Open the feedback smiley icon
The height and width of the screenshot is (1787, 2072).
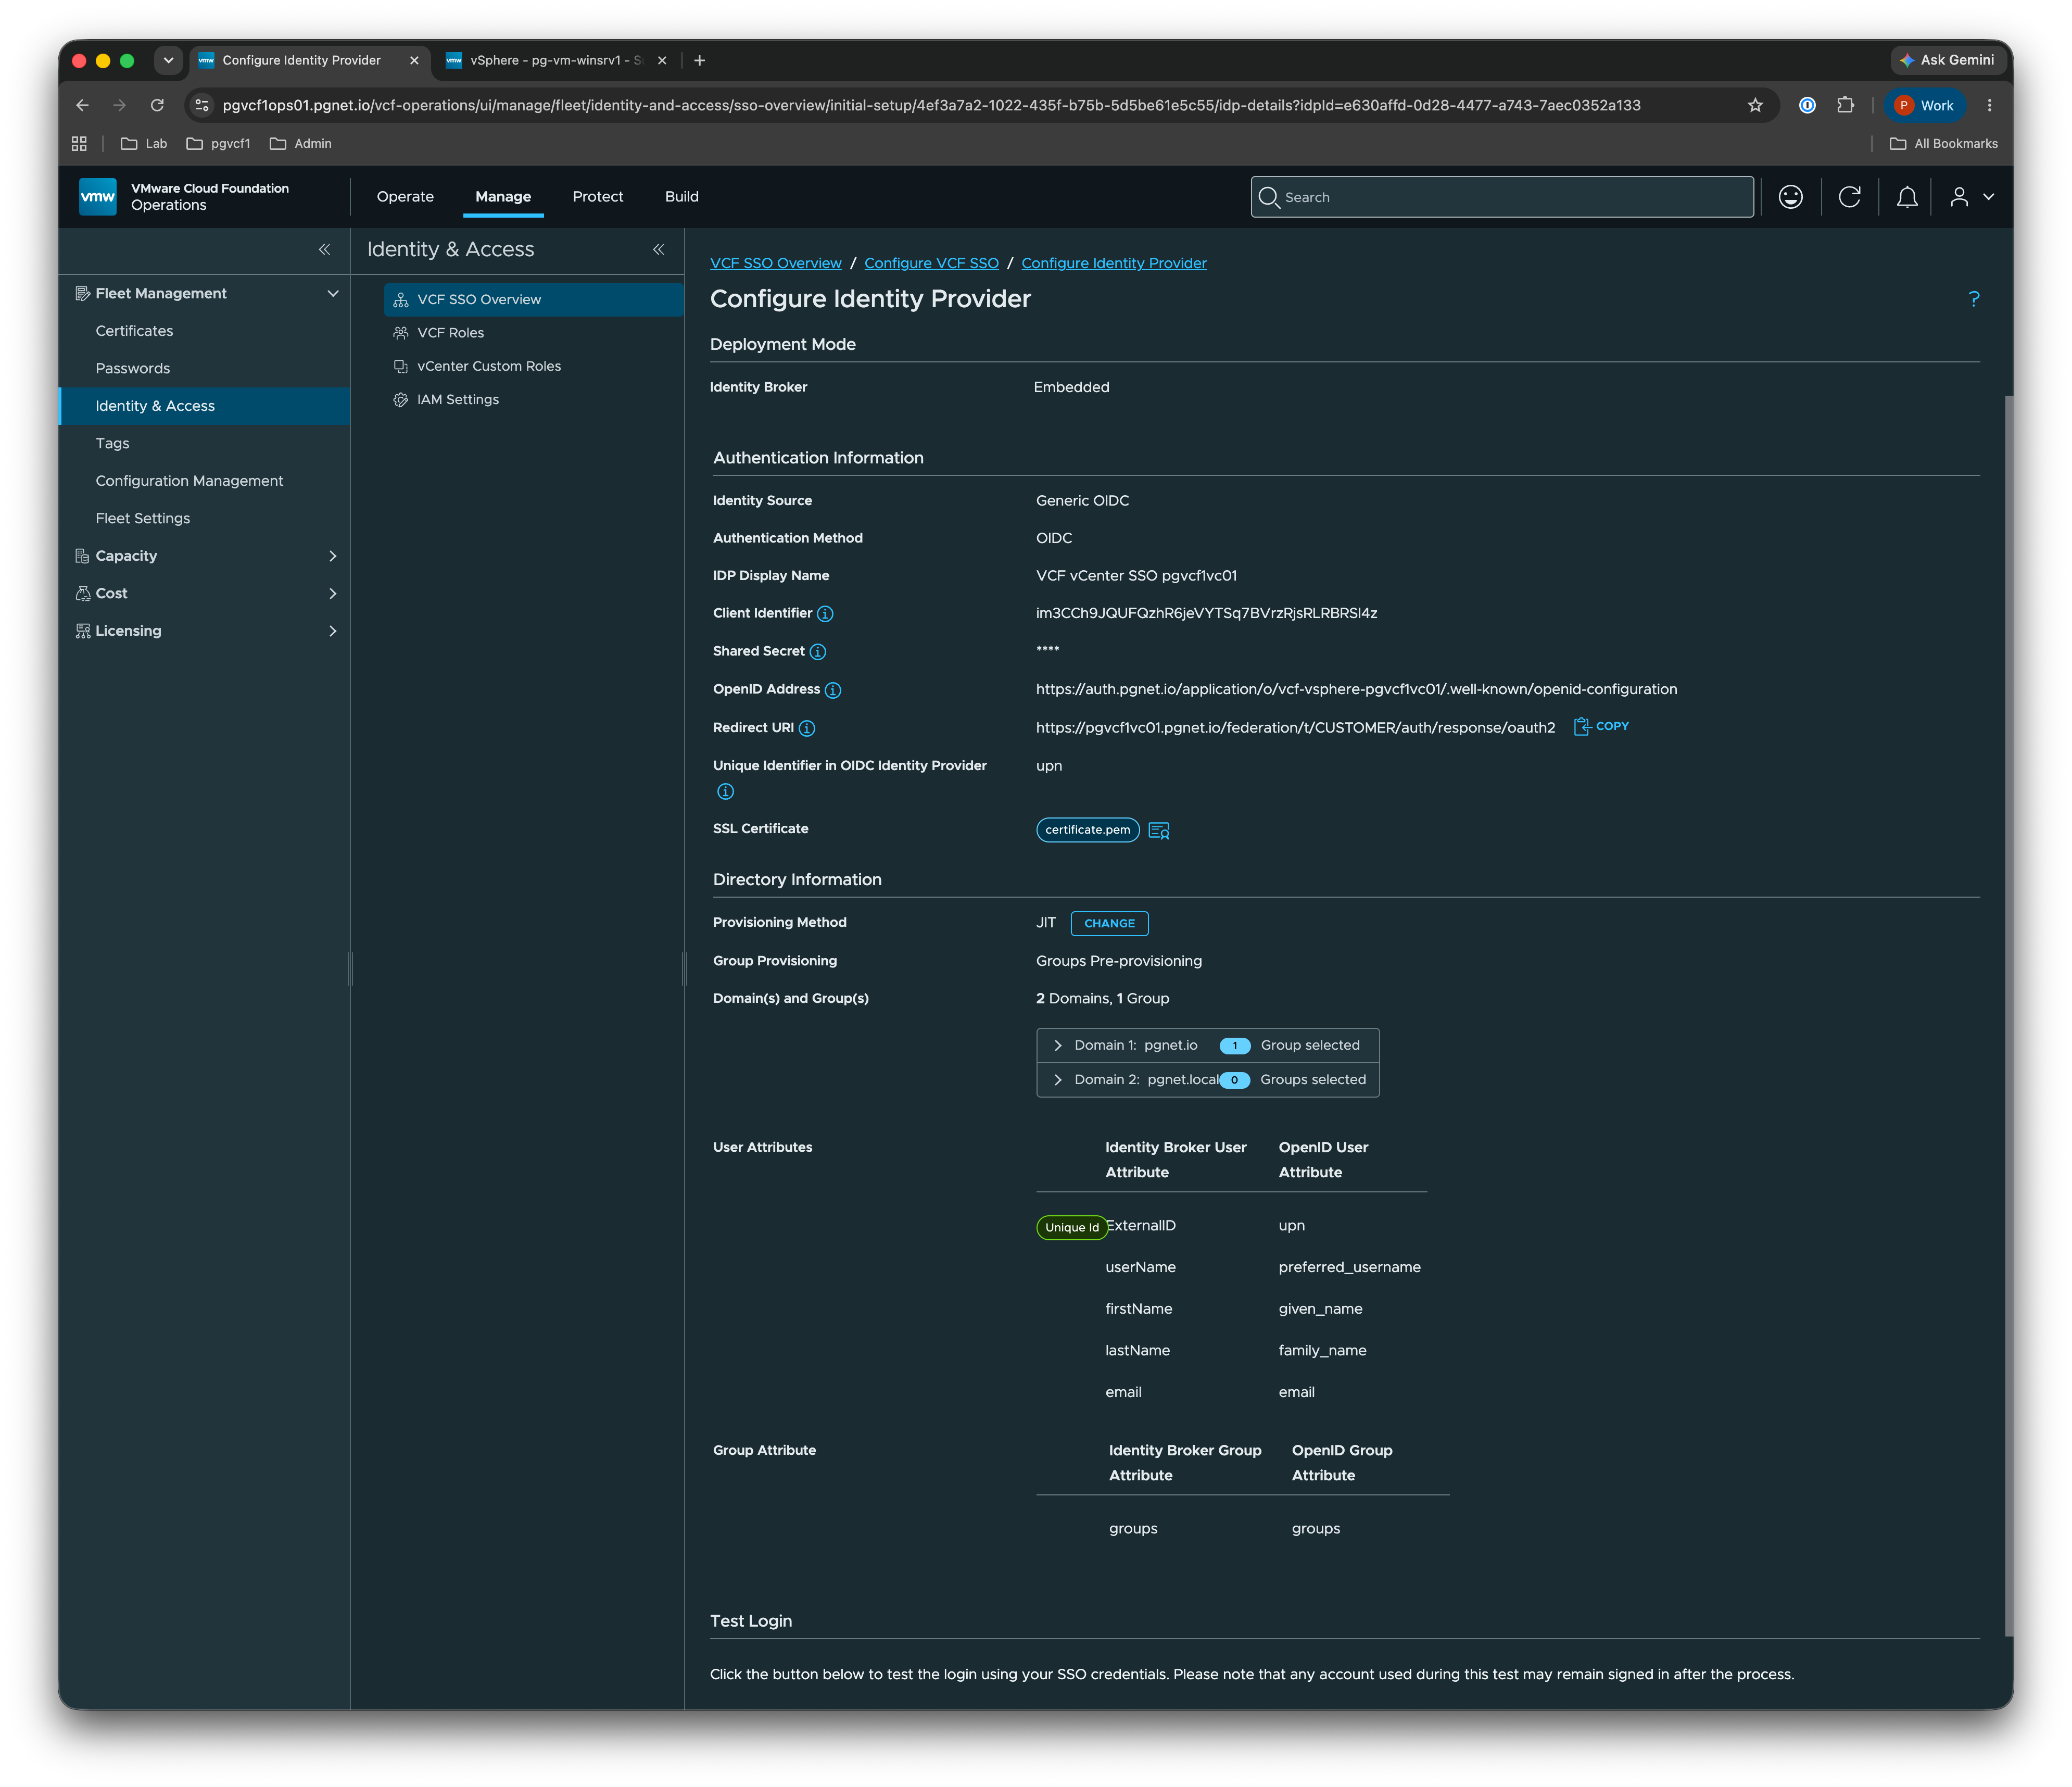[1790, 197]
